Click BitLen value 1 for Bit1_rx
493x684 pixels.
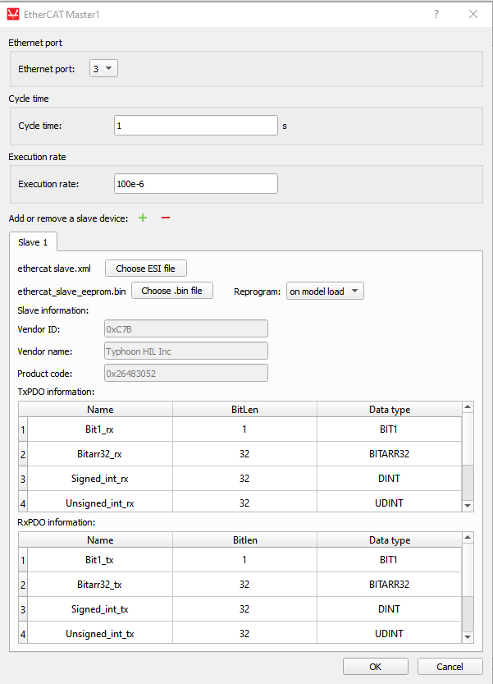point(244,429)
